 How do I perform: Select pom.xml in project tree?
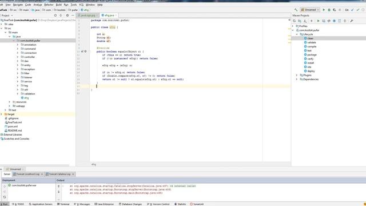click(13, 126)
